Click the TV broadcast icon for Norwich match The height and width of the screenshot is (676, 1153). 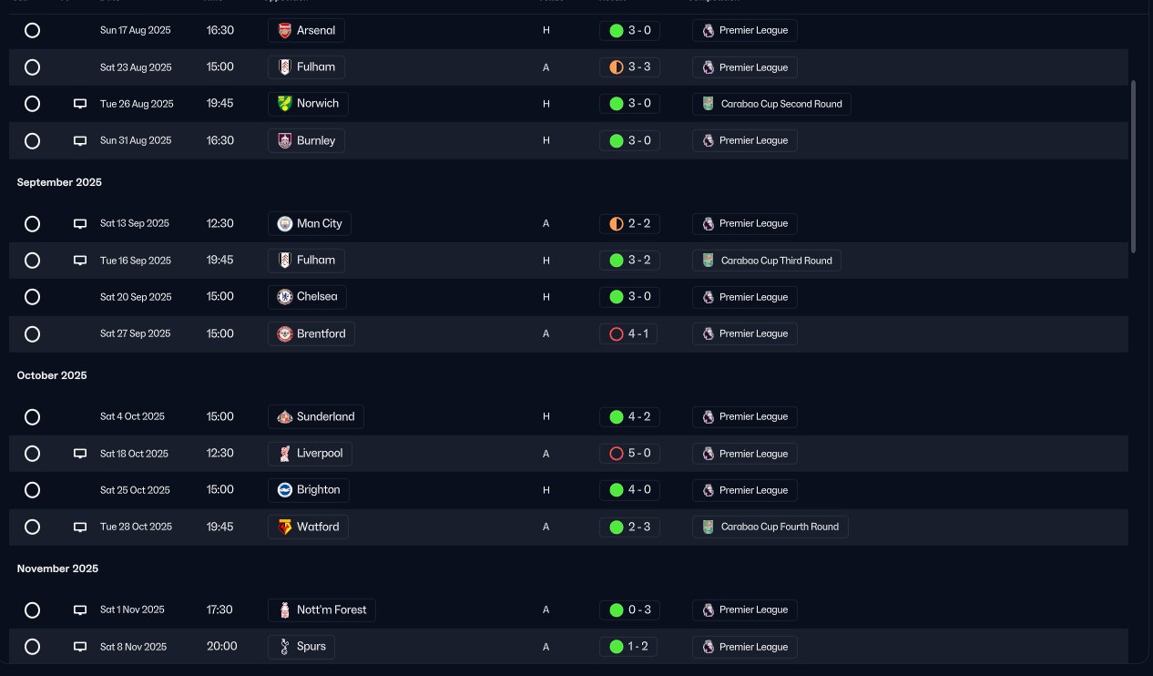coord(80,104)
